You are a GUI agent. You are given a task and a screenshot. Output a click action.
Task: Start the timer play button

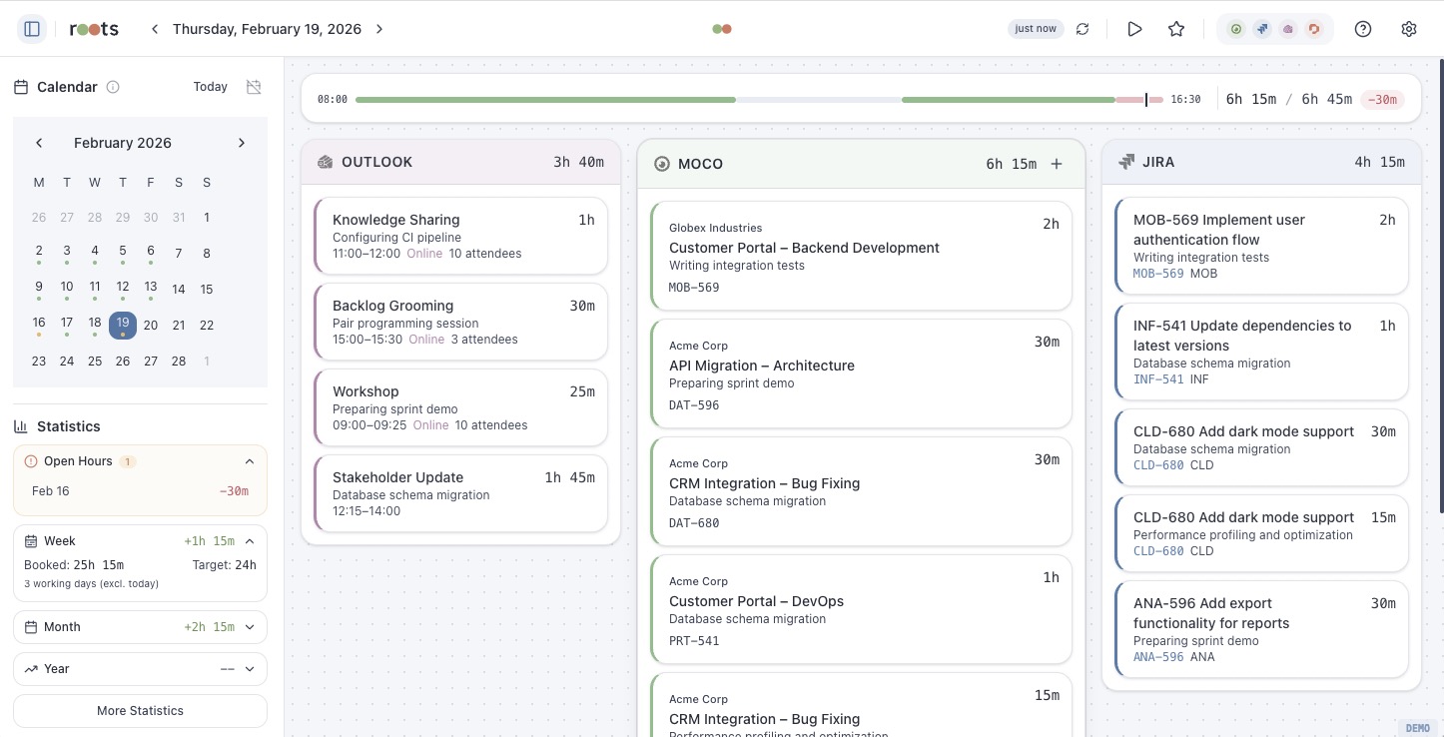tap(1134, 29)
